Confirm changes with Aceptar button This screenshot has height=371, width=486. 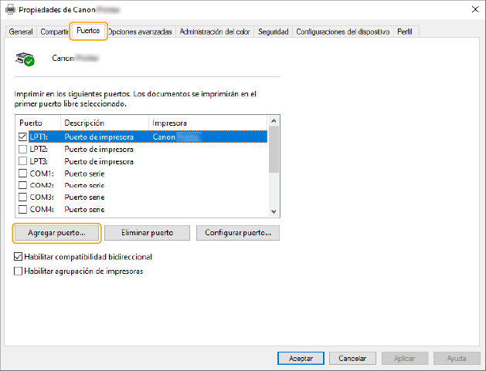(301, 359)
